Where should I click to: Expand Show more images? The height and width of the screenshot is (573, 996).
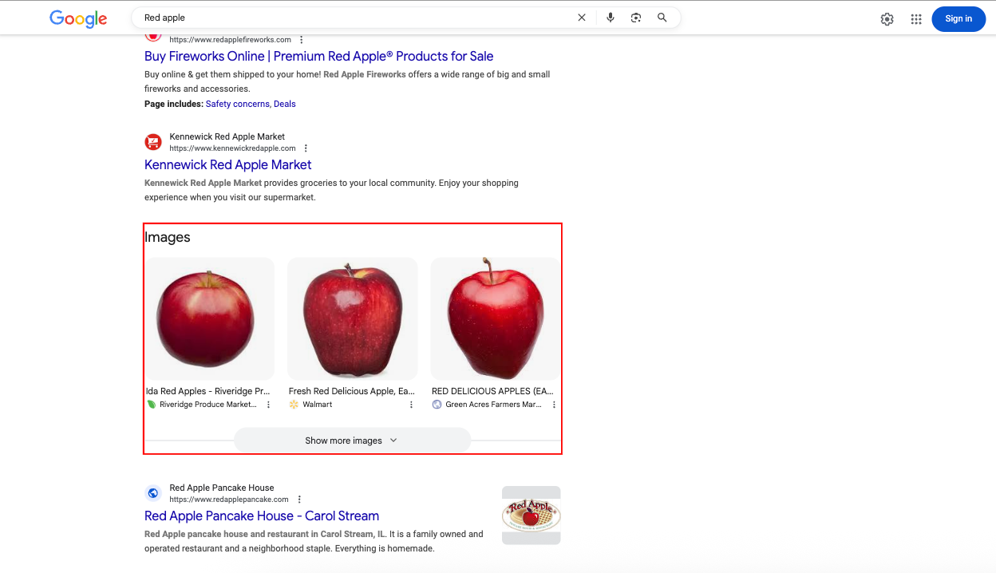pos(352,441)
